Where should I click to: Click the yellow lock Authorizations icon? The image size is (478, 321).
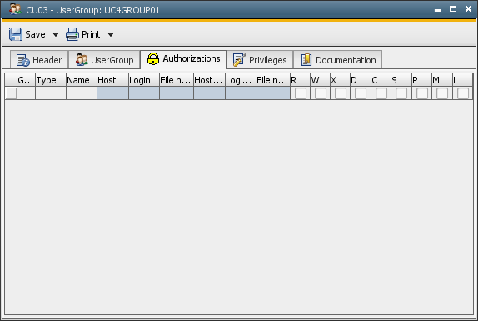pos(153,58)
